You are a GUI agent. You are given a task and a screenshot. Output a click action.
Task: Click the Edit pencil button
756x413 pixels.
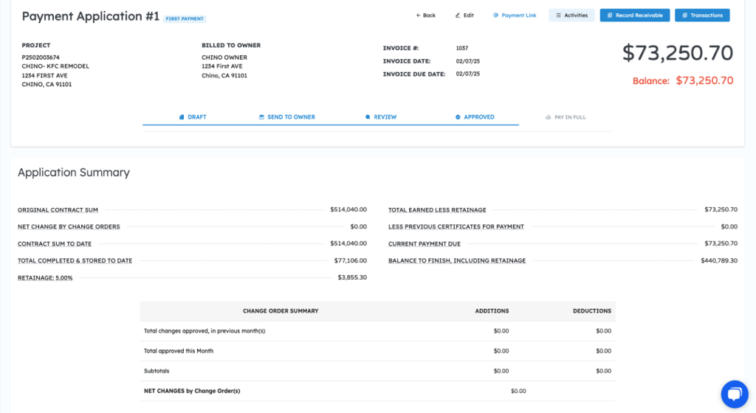pyautogui.click(x=464, y=15)
